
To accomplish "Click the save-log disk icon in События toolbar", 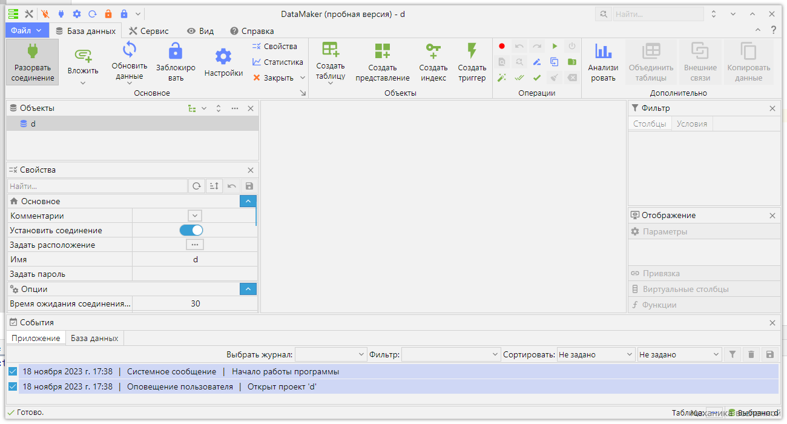I will tap(769, 354).
